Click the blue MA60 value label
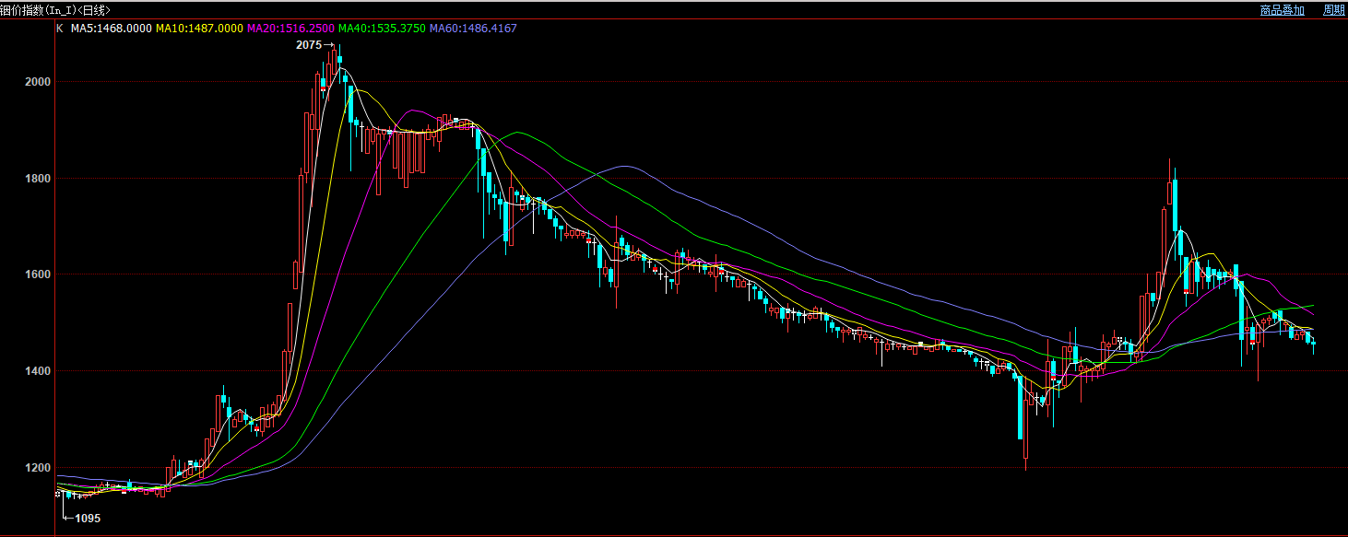Image resolution: width=1348 pixels, height=537 pixels. click(473, 29)
